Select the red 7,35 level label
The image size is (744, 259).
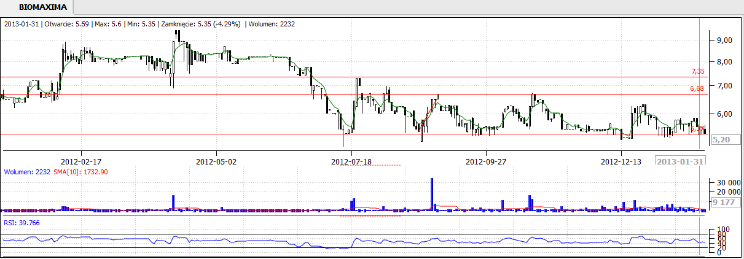[x=697, y=72]
